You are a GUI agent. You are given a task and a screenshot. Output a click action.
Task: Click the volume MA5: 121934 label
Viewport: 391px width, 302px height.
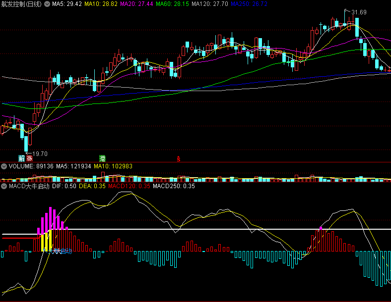(x=73, y=166)
